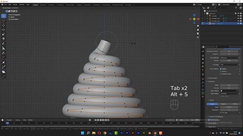Open the Render menu

click(15, 5)
